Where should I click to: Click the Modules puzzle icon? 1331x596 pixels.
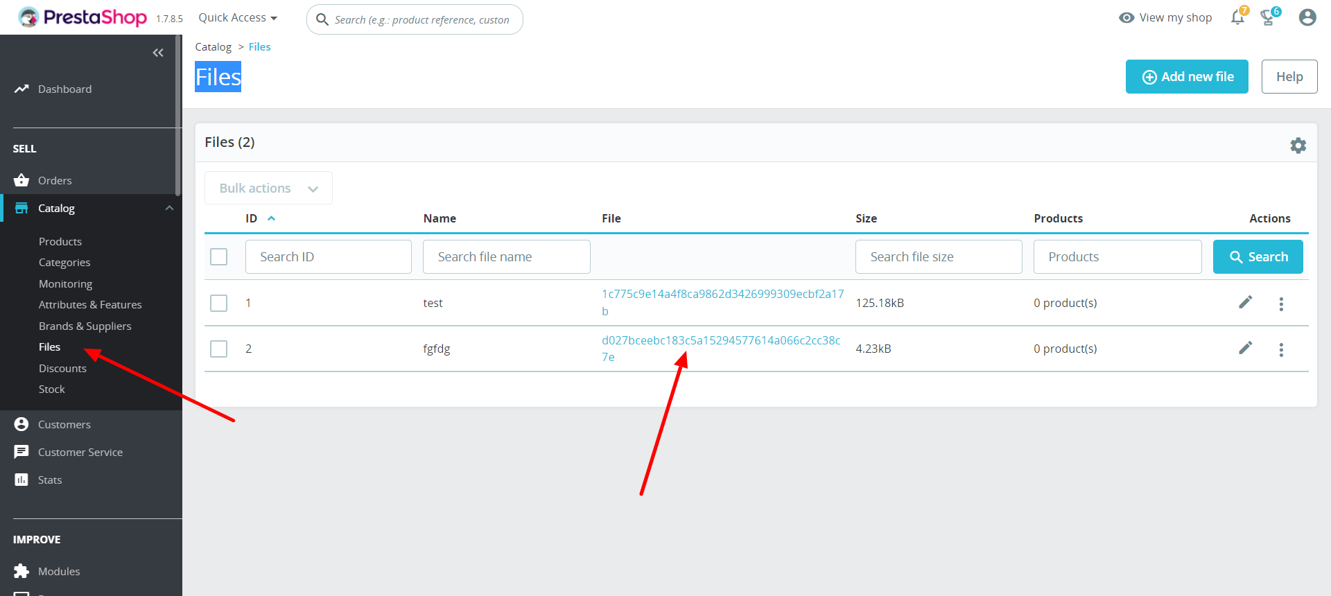pyautogui.click(x=21, y=571)
